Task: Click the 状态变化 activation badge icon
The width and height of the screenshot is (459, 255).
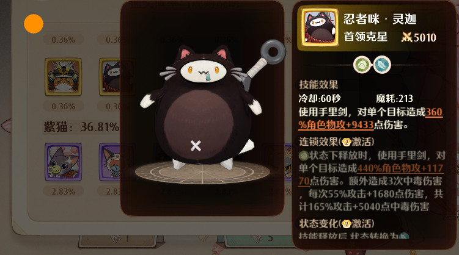Action: [347, 224]
